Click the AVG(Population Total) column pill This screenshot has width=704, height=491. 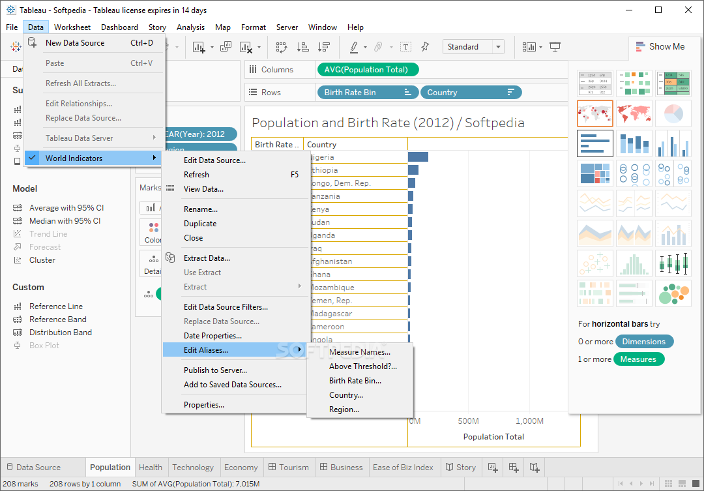point(368,70)
